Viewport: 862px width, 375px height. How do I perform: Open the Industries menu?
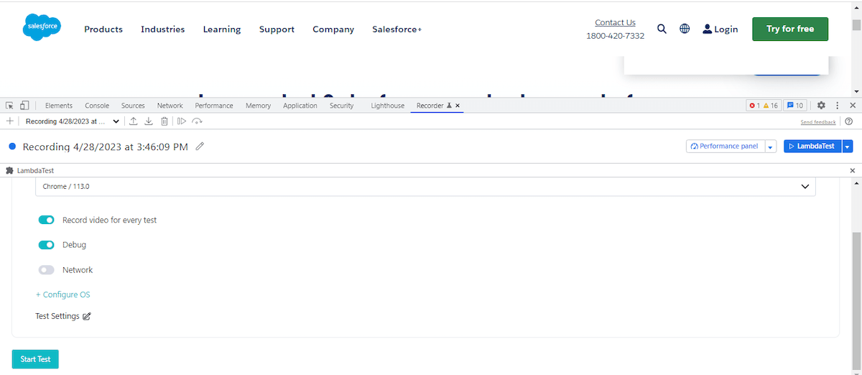[163, 29]
